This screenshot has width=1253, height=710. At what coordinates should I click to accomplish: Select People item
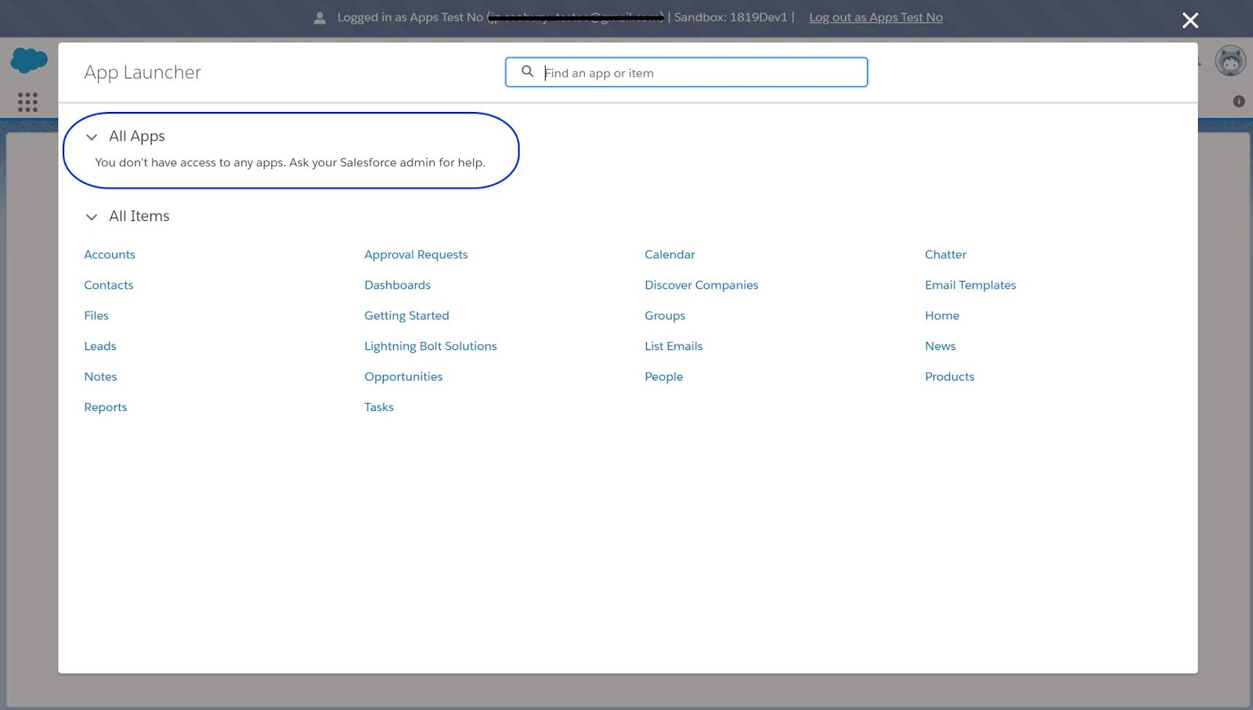664,377
